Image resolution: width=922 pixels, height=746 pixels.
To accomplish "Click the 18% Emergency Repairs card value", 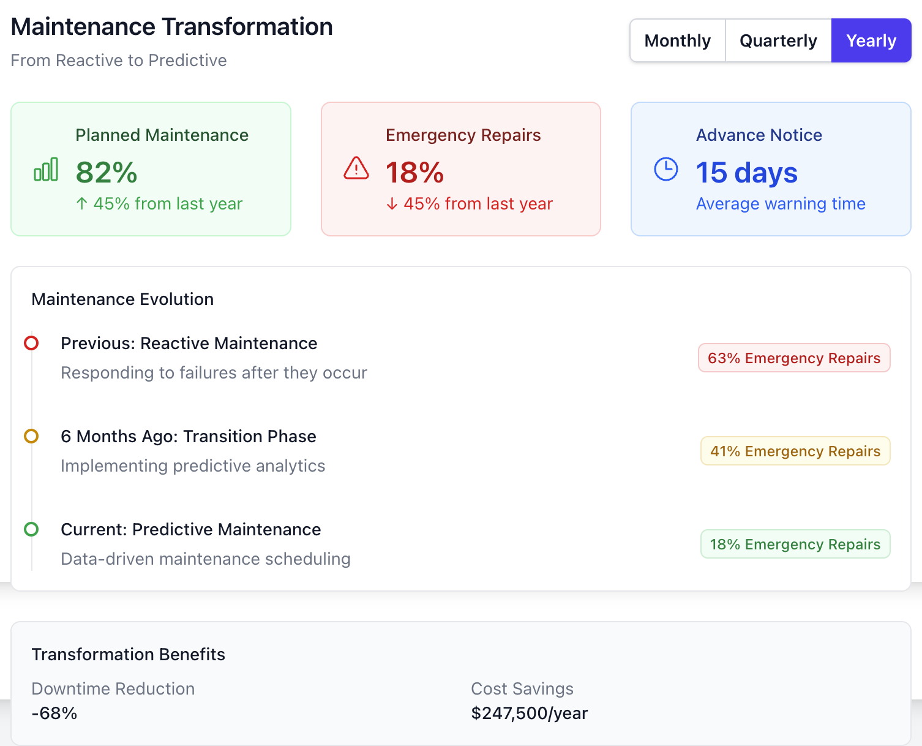I will [414, 172].
